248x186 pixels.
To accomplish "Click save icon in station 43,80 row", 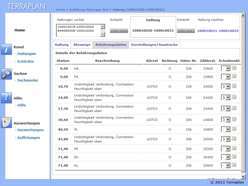I will coord(234,139).
